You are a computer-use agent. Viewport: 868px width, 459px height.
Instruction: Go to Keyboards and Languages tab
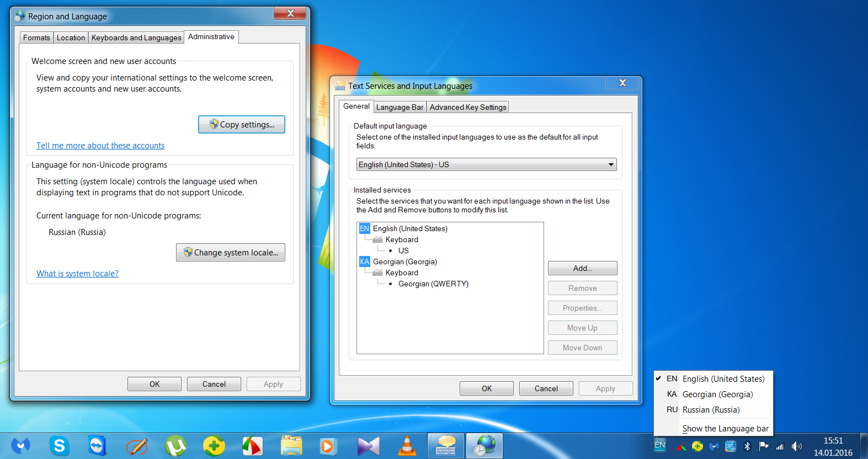(x=136, y=38)
